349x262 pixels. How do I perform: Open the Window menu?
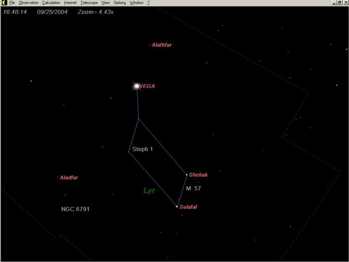[136, 3]
